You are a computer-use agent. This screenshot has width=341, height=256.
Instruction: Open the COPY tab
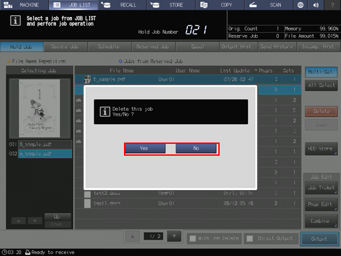(220, 5)
